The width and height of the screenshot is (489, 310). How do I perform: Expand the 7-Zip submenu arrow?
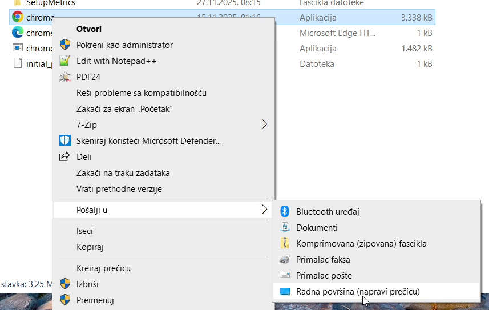click(x=264, y=124)
